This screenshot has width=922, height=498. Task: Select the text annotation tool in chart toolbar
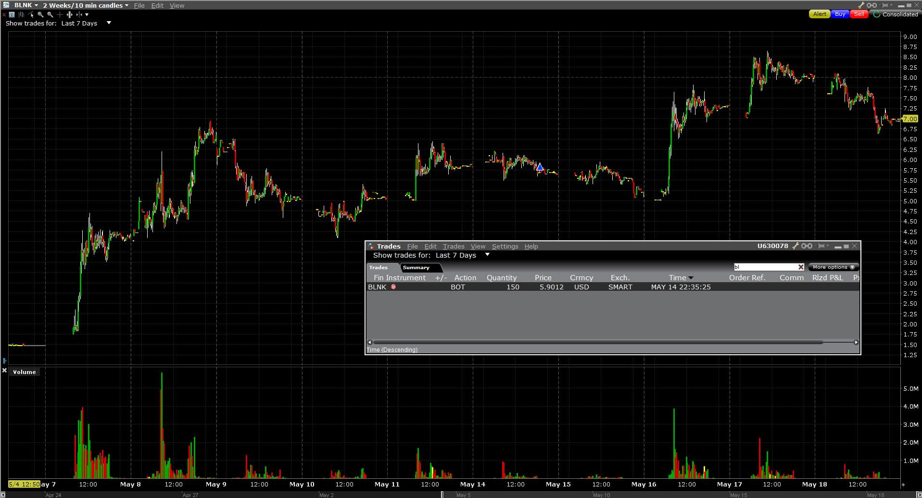click(x=12, y=14)
